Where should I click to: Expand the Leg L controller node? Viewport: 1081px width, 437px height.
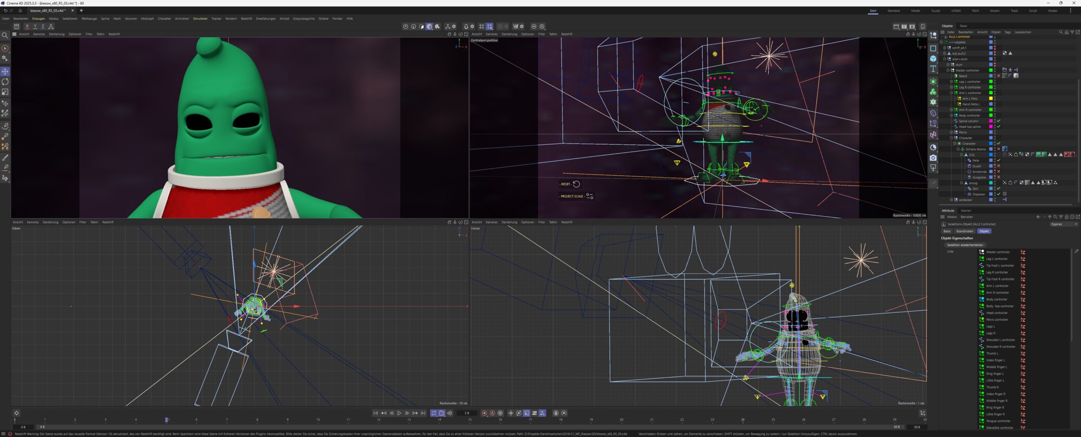pyautogui.click(x=951, y=81)
